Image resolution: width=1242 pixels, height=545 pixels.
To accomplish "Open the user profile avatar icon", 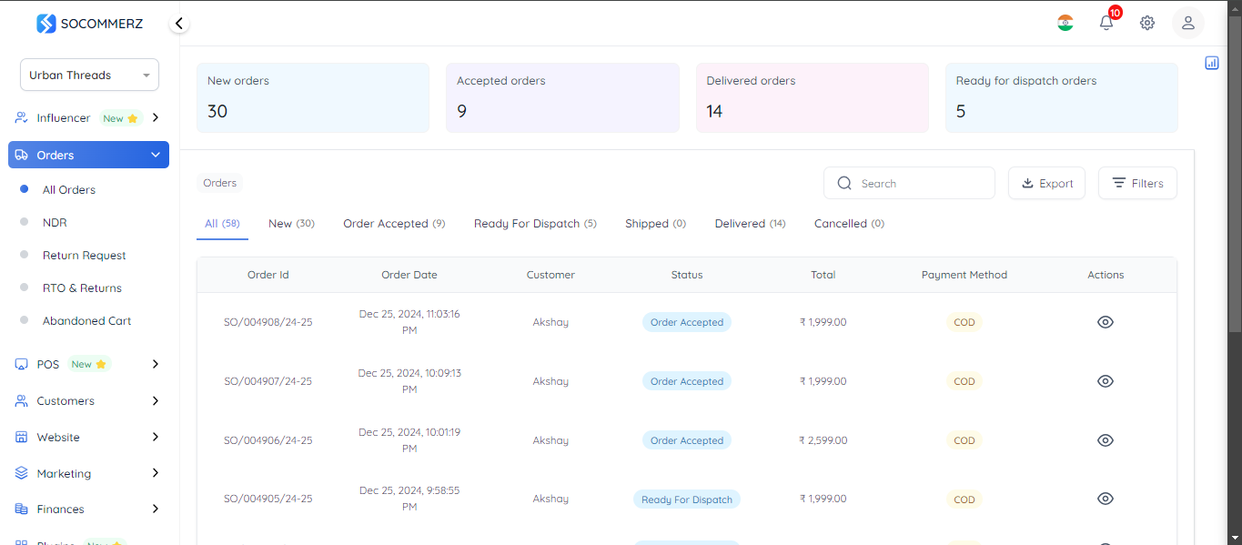I will [1187, 23].
